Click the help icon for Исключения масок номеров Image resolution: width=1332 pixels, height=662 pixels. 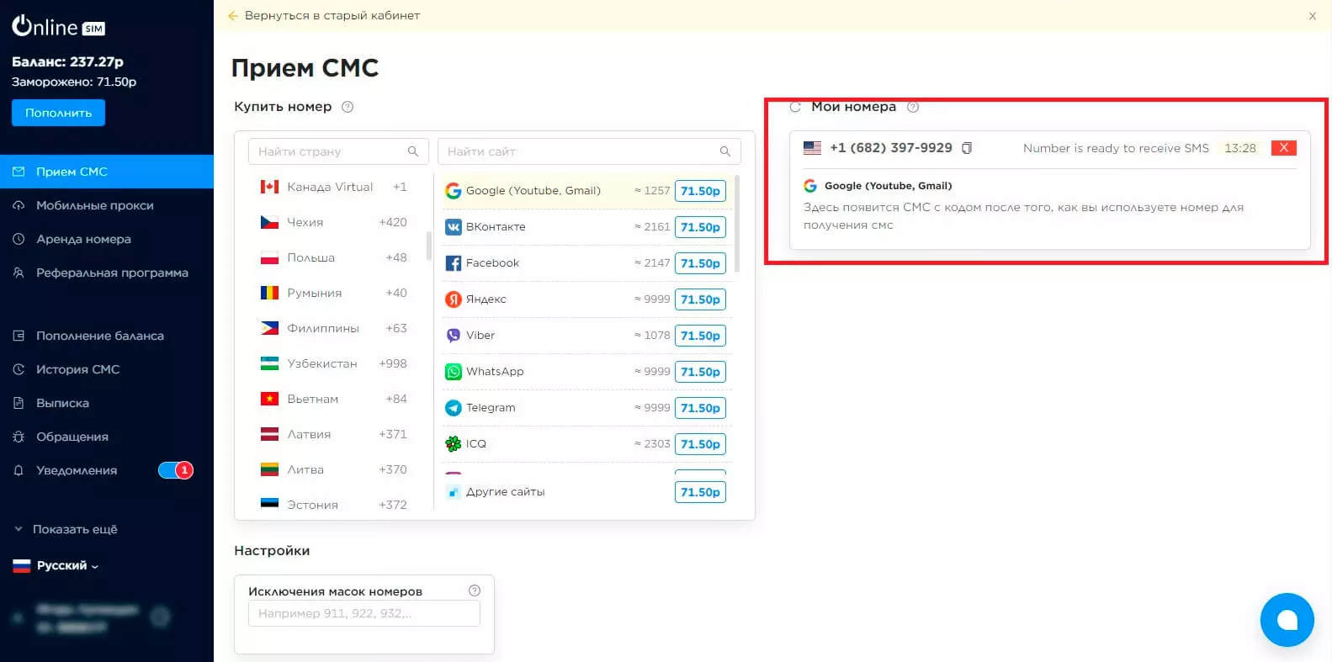click(x=475, y=591)
